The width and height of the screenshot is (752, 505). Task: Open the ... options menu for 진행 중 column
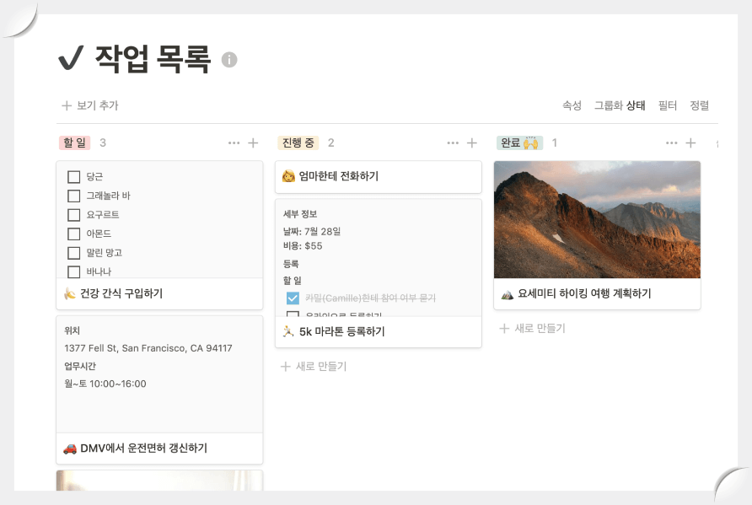tap(453, 142)
